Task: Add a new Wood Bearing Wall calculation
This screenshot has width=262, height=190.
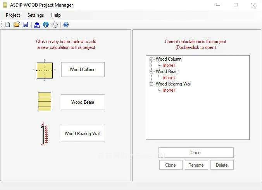Action: pos(83,134)
